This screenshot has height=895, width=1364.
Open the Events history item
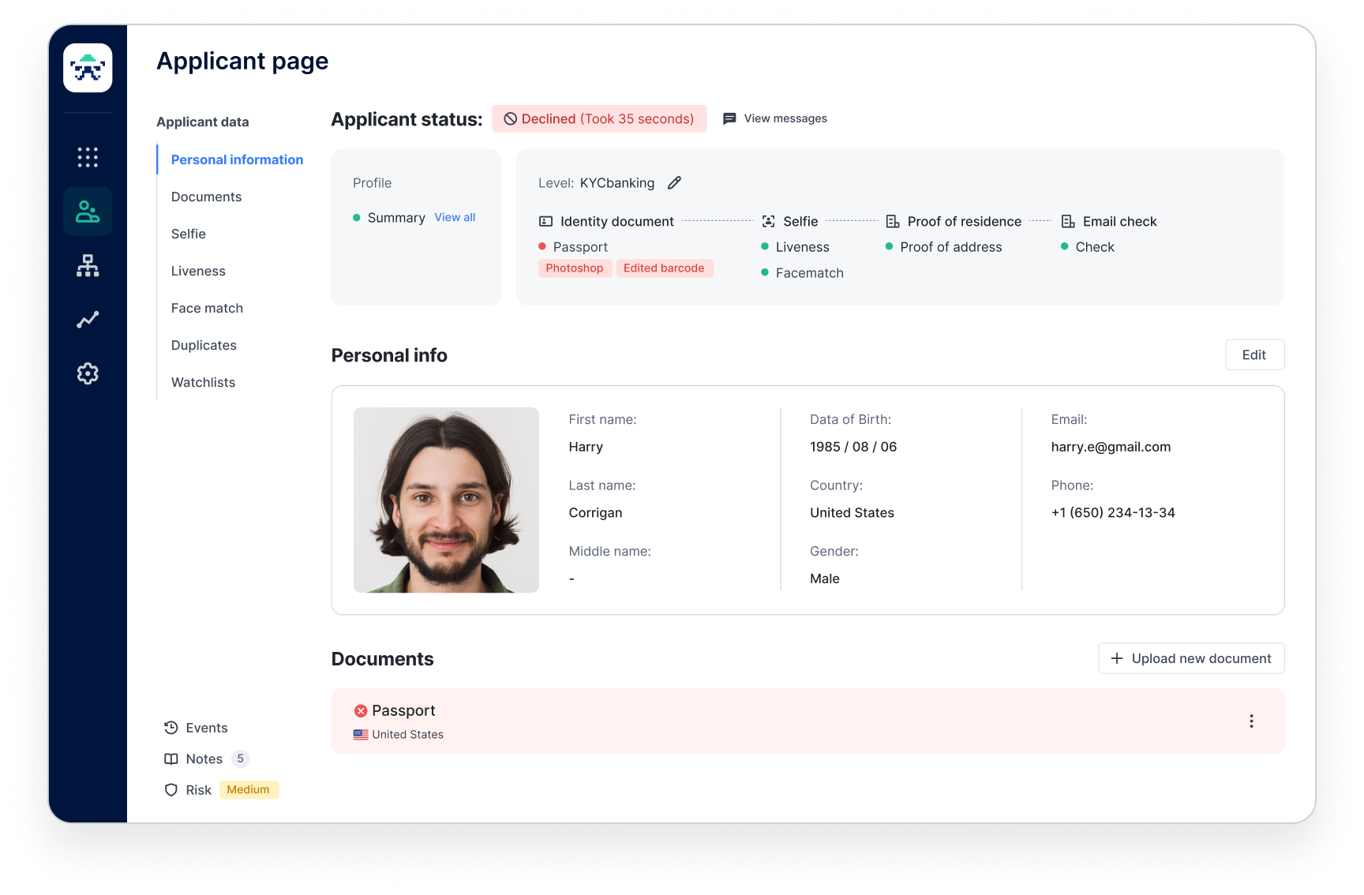(x=196, y=728)
